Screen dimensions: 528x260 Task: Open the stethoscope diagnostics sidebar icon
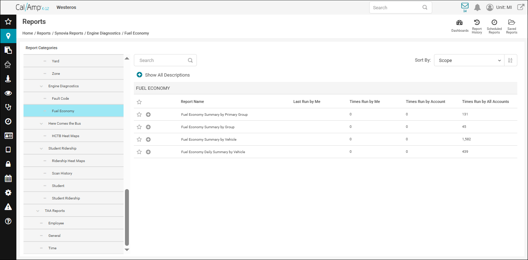coord(8,107)
